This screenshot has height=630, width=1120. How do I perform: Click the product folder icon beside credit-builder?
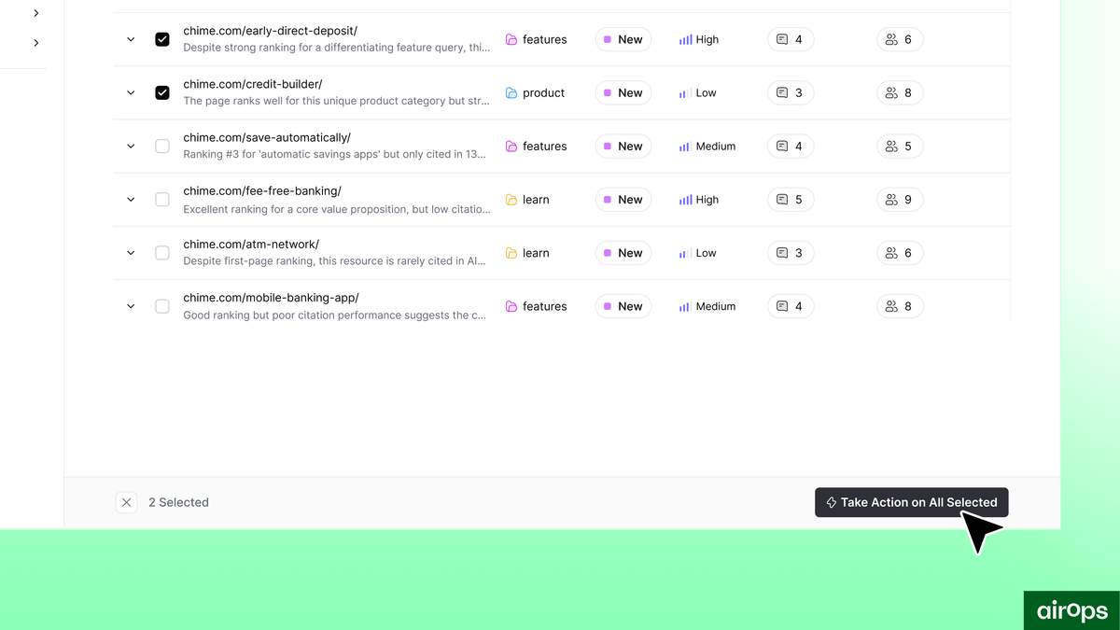pyautogui.click(x=513, y=92)
